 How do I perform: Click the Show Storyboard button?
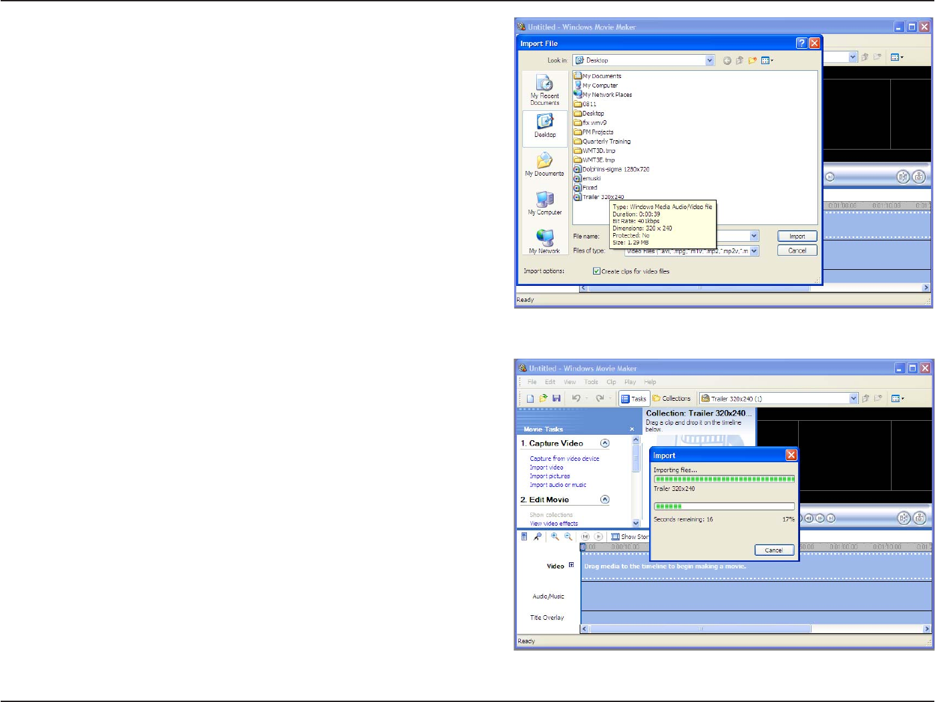tap(630, 537)
